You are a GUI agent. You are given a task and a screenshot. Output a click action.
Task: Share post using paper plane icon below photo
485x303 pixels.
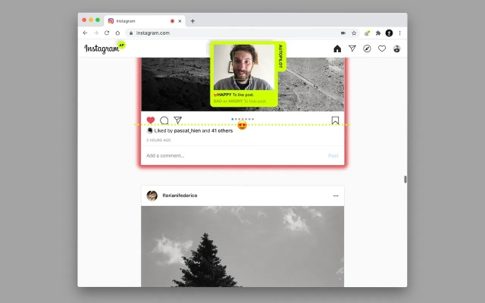pos(178,120)
